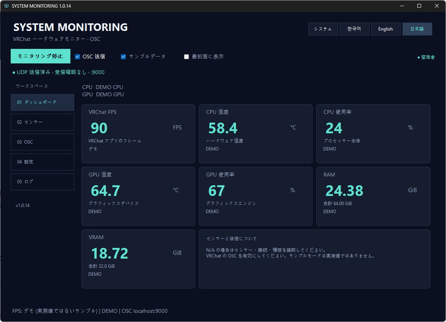Click the ワークスペース sidebar heading
The width and height of the screenshot is (446, 322).
pyautogui.click(x=32, y=86)
